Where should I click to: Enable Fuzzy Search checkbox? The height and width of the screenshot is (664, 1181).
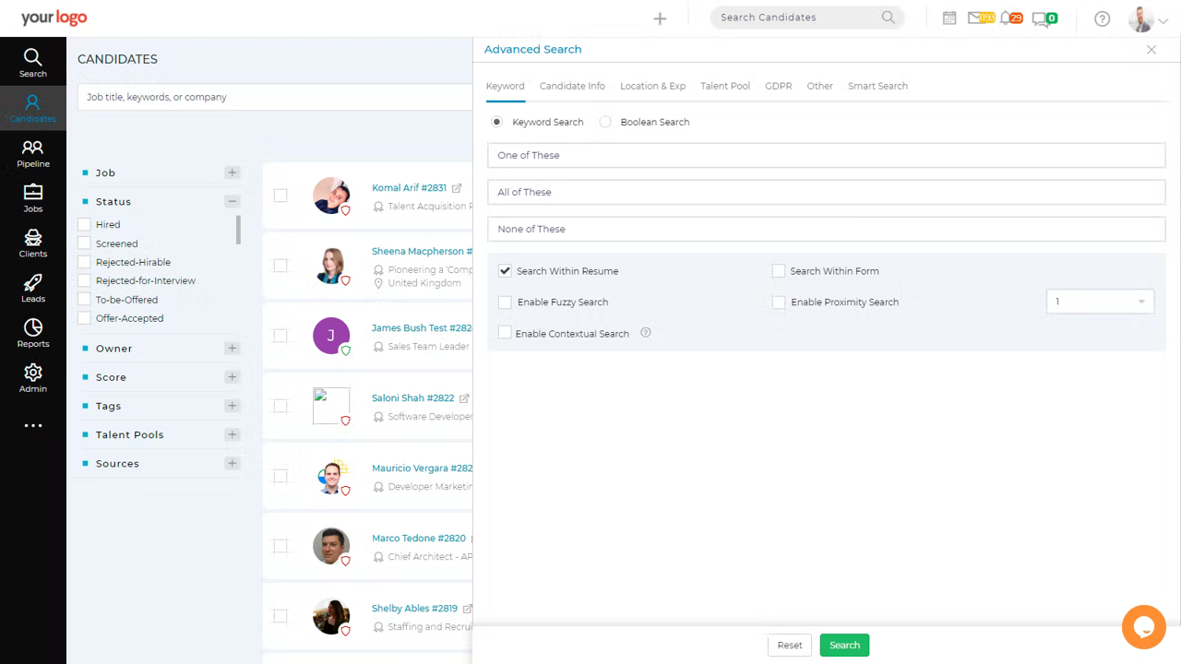point(505,302)
